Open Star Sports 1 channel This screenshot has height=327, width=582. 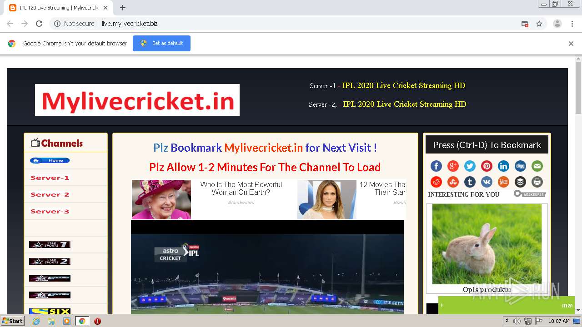tap(50, 244)
